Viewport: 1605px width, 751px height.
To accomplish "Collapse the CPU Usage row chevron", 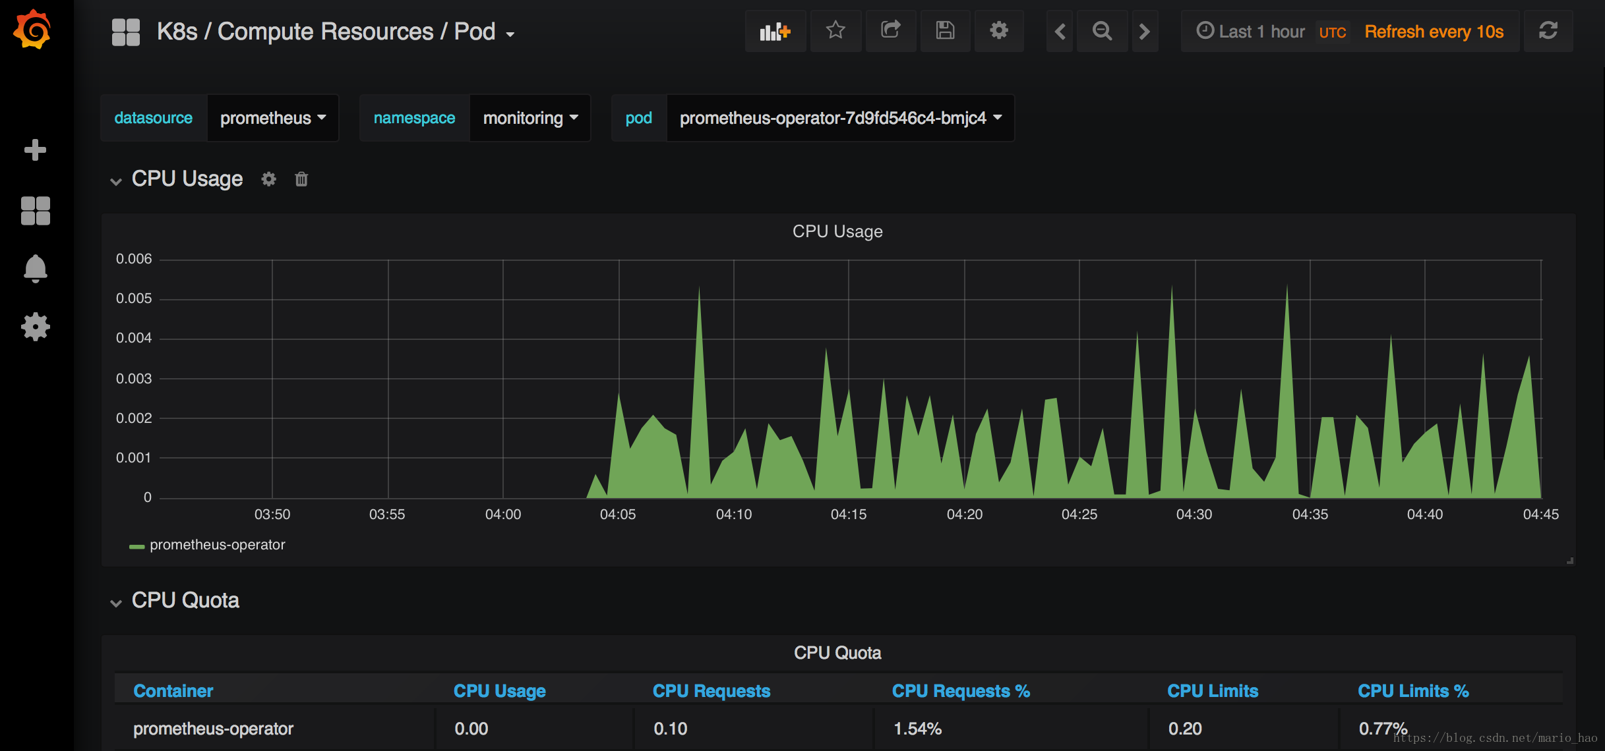I will coord(116,181).
